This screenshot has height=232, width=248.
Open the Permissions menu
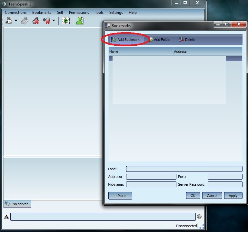(79, 13)
